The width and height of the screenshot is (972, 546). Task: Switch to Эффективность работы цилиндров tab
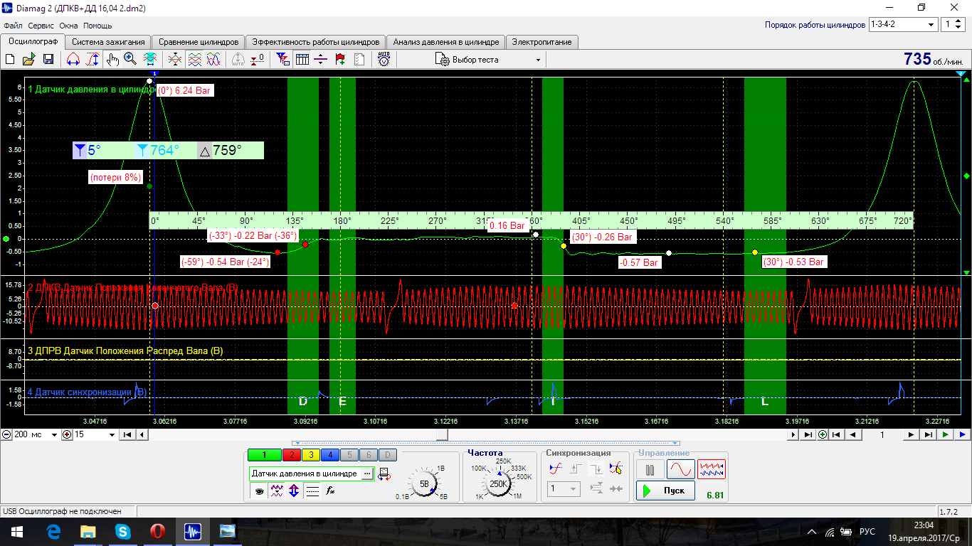pyautogui.click(x=316, y=42)
